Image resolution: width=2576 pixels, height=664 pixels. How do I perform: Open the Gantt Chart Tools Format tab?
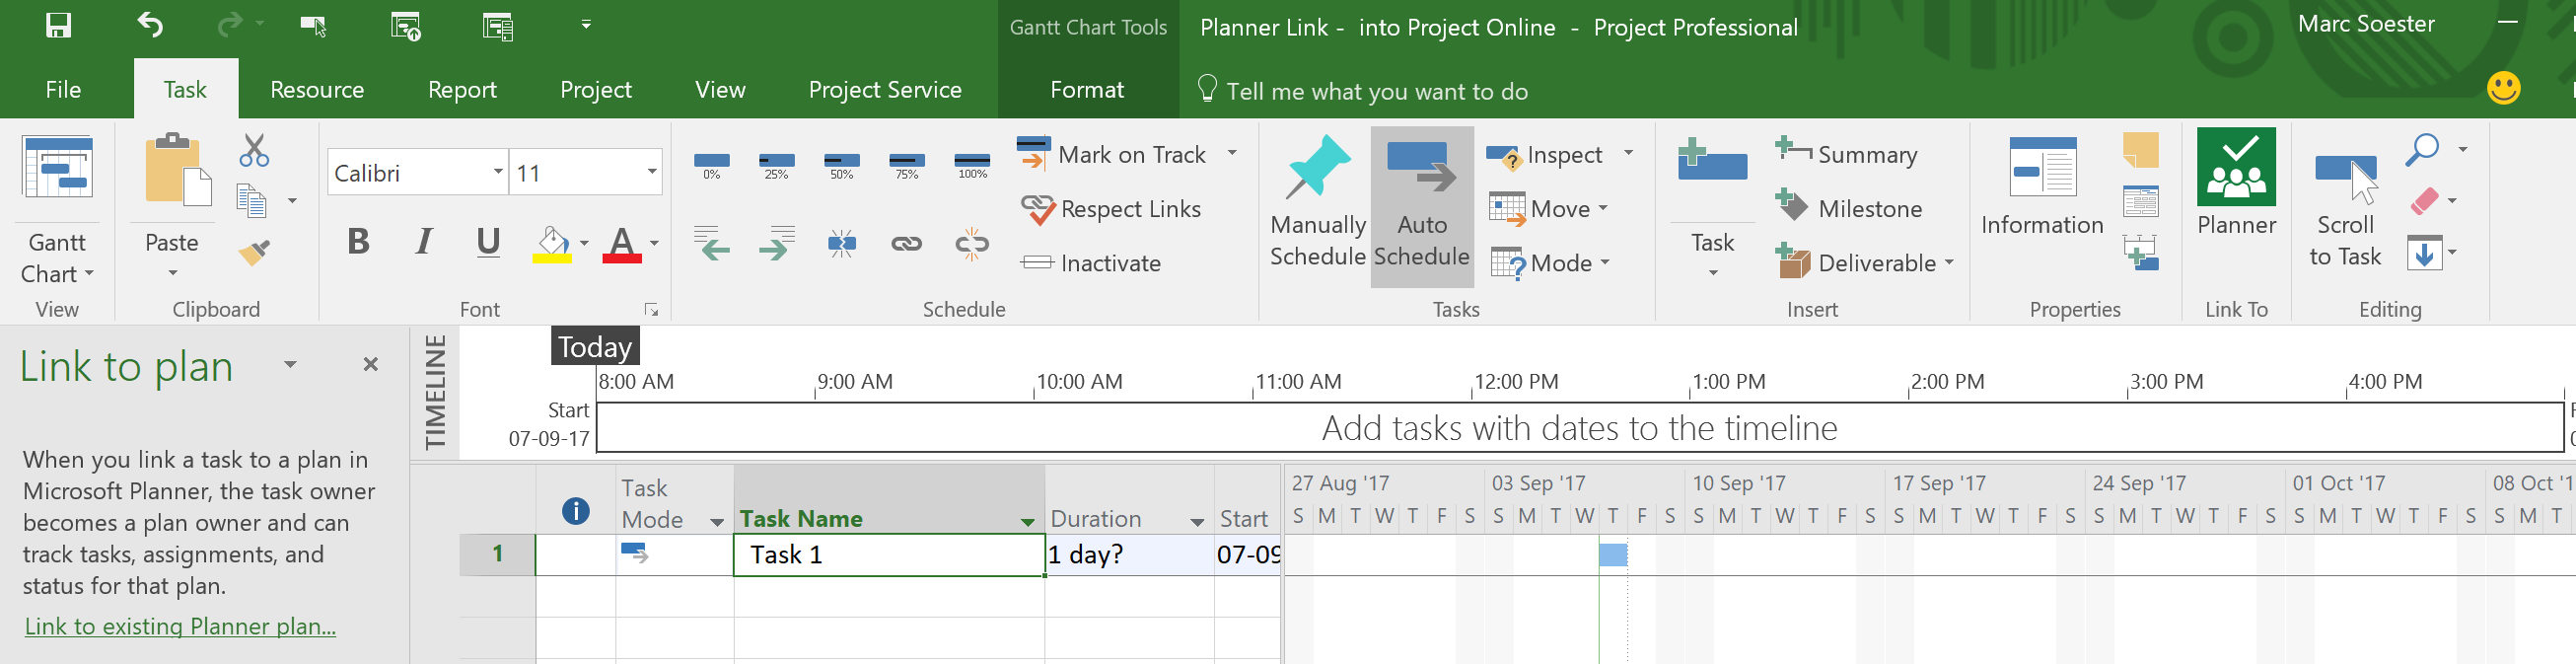[x=1087, y=89]
